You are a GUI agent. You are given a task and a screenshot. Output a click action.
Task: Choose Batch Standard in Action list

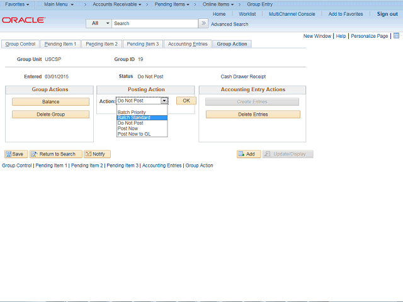(x=142, y=118)
